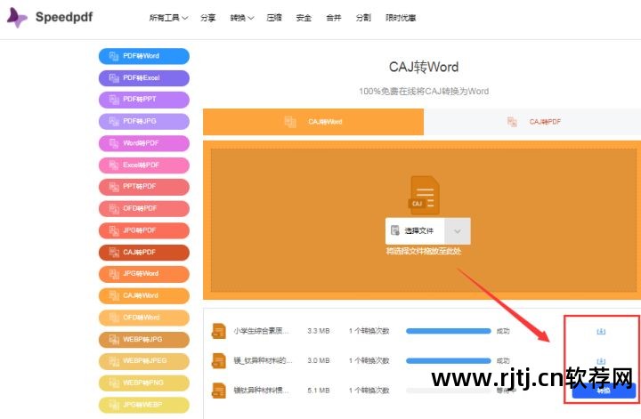Viewport: 641px width, 419px height.
Task: Expand the 转换 dropdown menu
Action: click(241, 18)
